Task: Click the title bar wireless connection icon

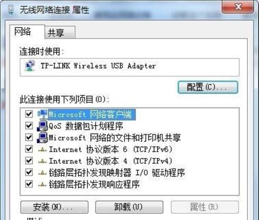Action: [x=11, y=10]
